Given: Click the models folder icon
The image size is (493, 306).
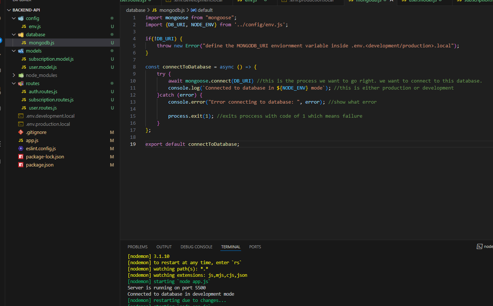Looking at the screenshot, I should point(21,51).
